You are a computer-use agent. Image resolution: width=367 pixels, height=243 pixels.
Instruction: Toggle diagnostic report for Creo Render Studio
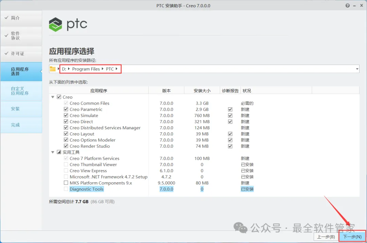(x=230, y=146)
